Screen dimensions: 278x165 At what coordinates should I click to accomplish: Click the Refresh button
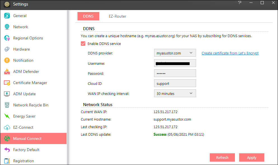point(222,157)
